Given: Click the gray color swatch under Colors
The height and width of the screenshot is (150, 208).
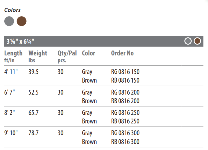Looking at the screenshot, I should point(9,21).
